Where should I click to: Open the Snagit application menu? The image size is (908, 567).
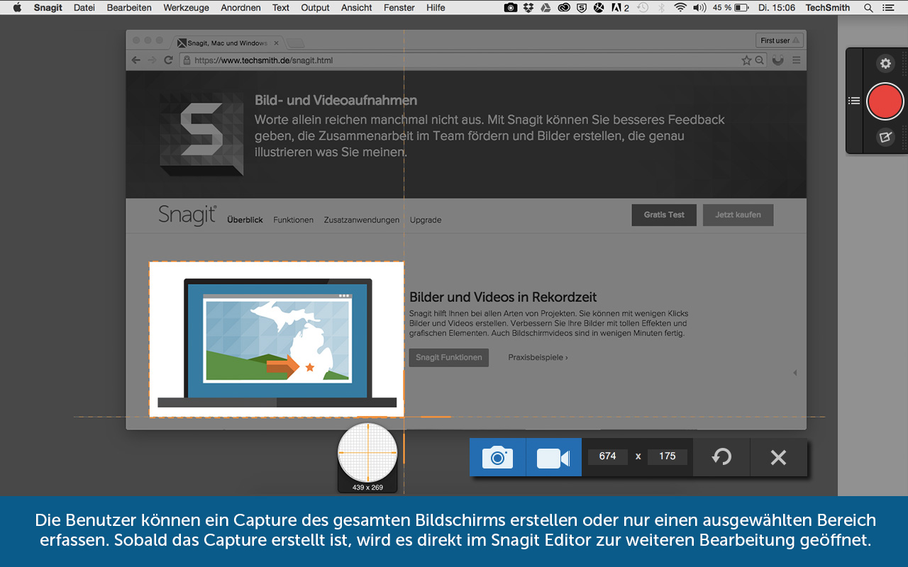tap(48, 8)
